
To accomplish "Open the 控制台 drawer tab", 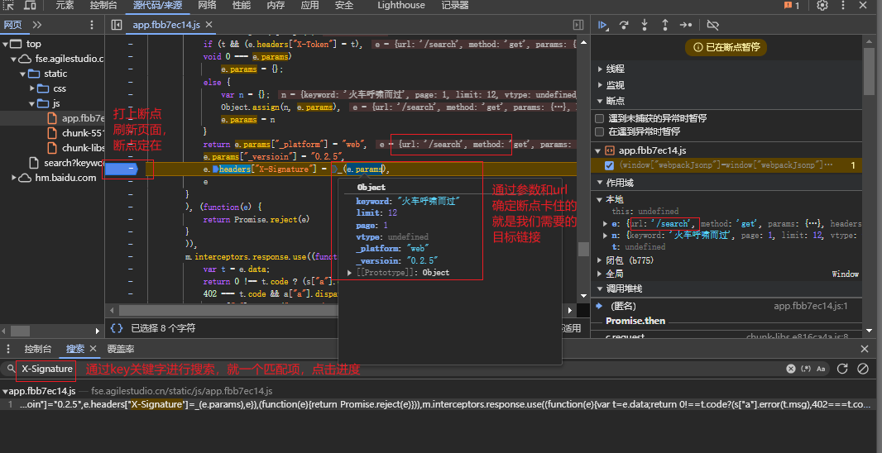I will pyautogui.click(x=38, y=350).
